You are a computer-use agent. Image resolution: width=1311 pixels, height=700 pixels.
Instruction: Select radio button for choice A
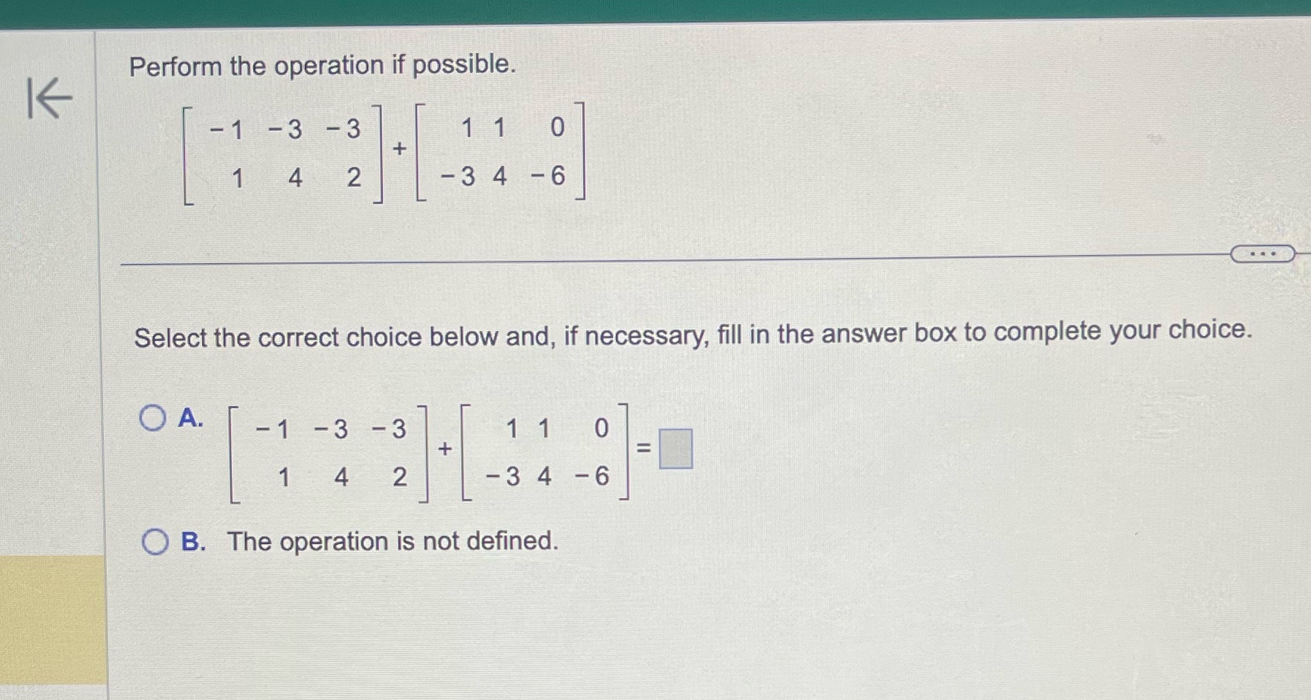tap(154, 419)
